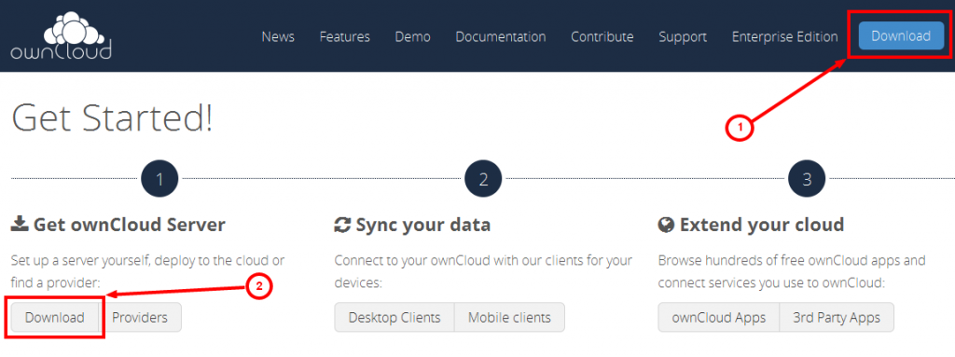This screenshot has width=955, height=357.
Task: Open the News menu item
Action: tap(278, 36)
